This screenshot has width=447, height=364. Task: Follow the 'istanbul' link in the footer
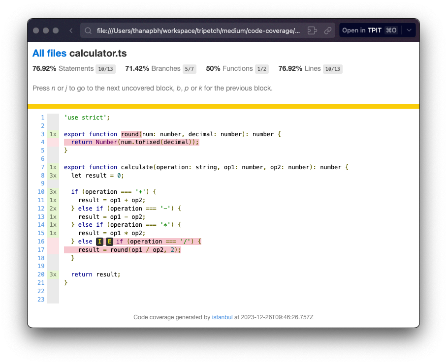click(222, 317)
